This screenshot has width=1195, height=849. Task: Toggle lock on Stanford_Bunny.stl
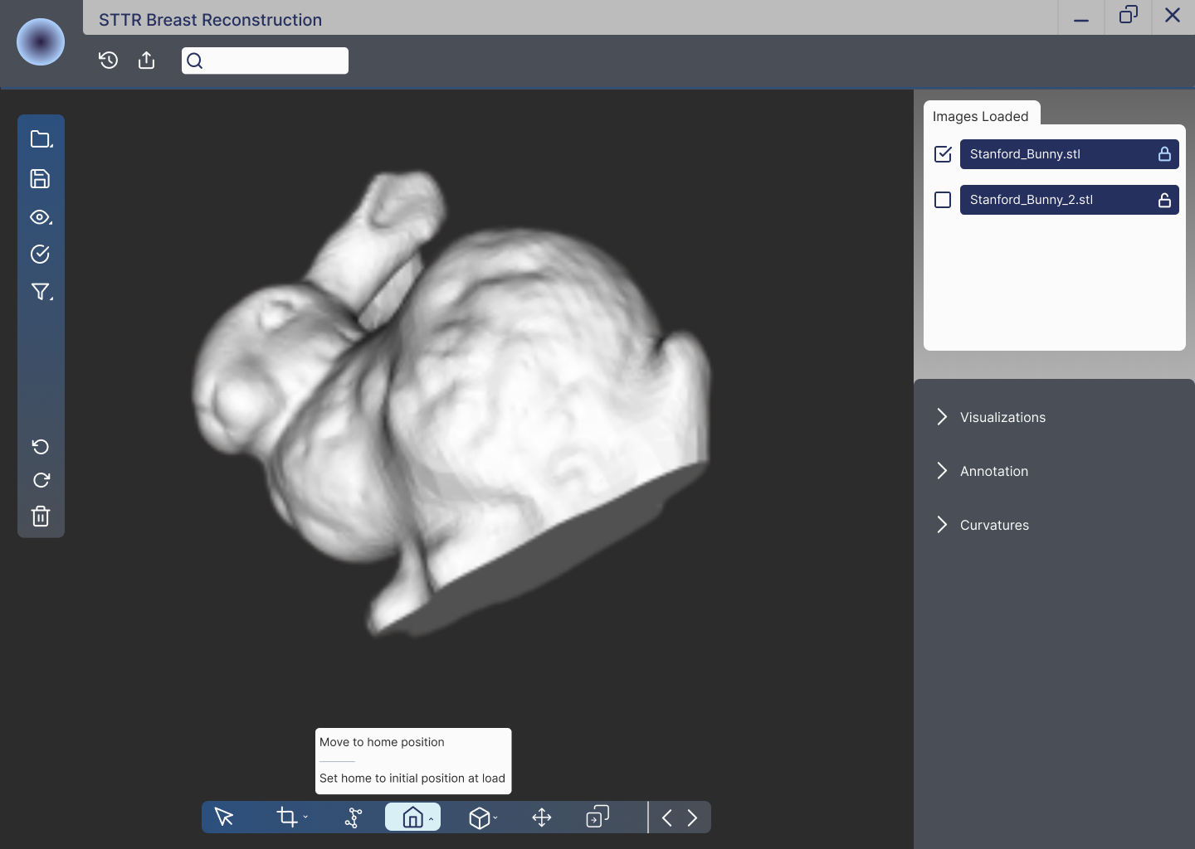pyautogui.click(x=1164, y=153)
